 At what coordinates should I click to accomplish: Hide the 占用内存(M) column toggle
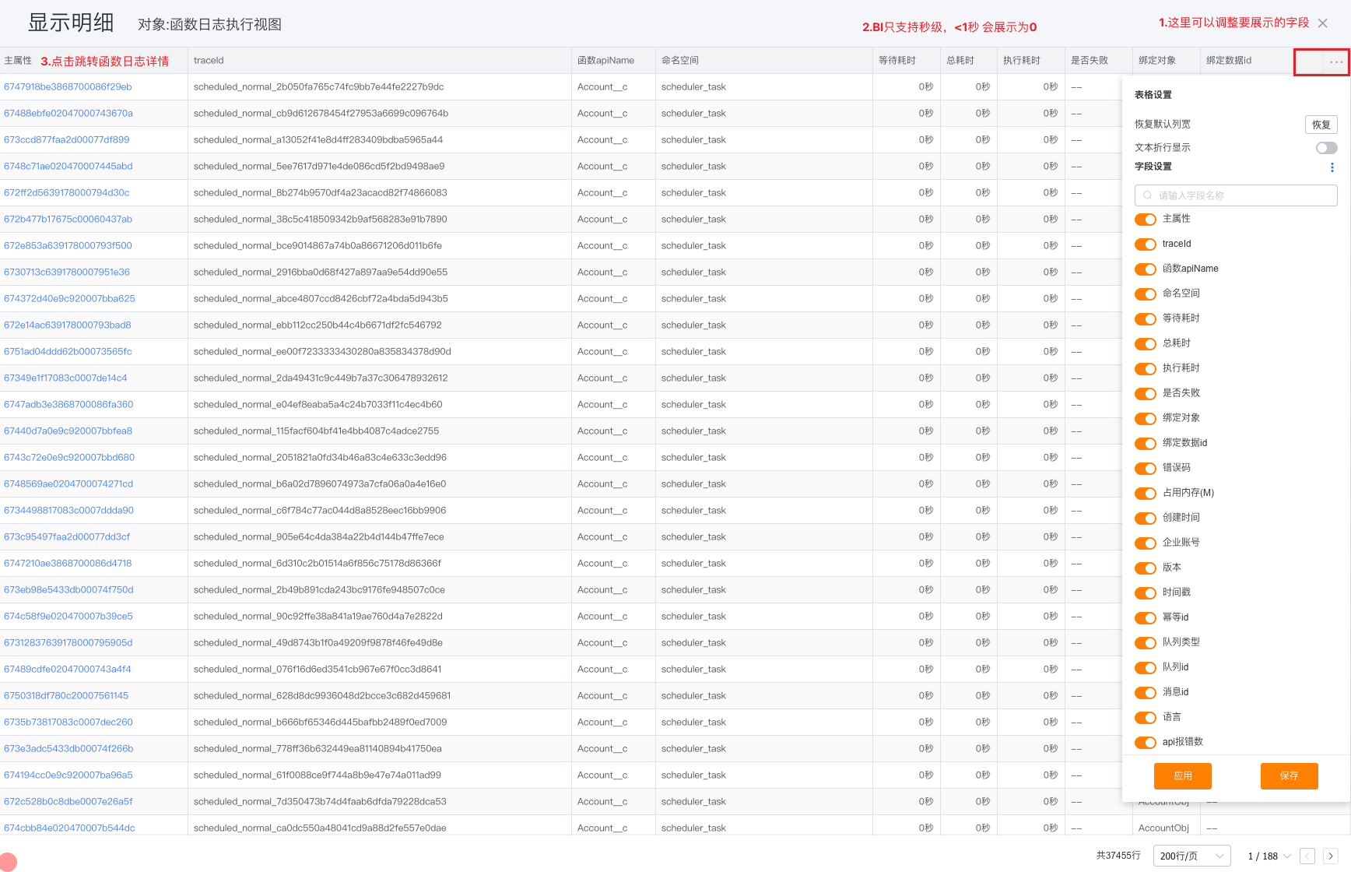1145,494
